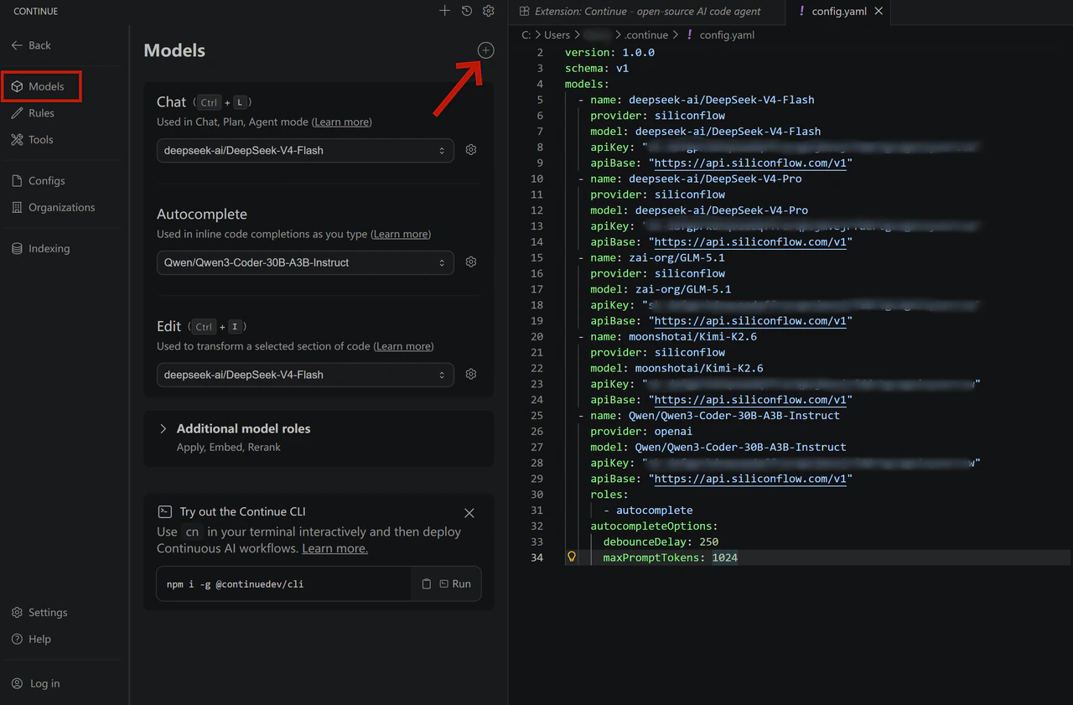Viewport: 1073px width, 705px height.
Task: Click the '- autocomplete' role entry
Action: [x=648, y=511]
